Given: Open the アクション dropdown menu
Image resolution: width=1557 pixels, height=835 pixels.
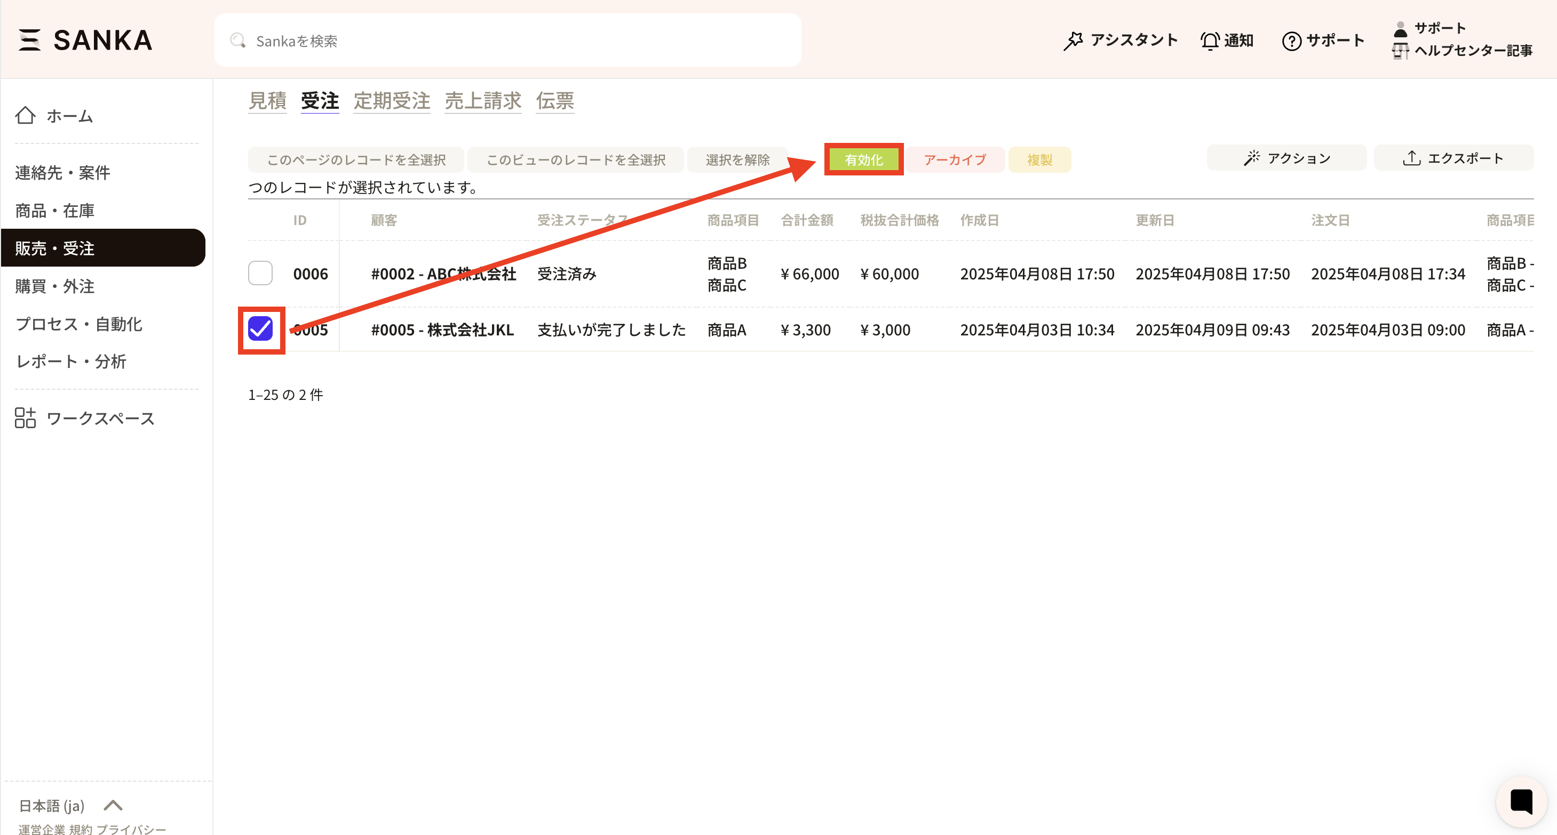Looking at the screenshot, I should 1286,158.
